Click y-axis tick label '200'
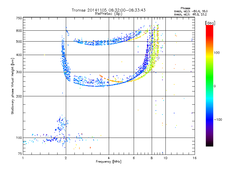 (x=19, y=96)
